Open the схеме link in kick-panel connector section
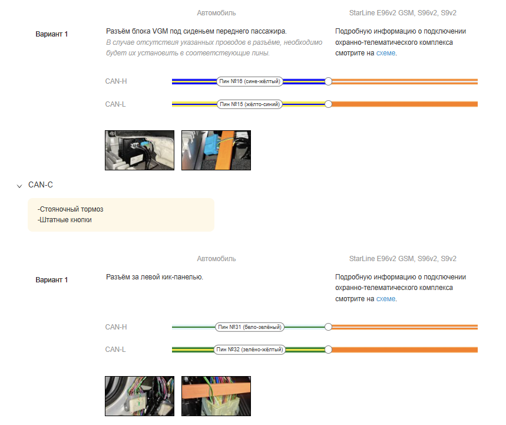Screen dimensions: 506x425 [386, 299]
